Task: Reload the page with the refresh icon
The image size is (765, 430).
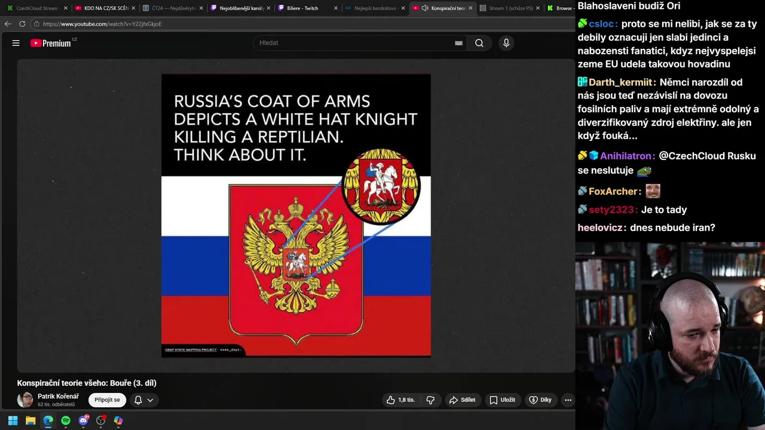Action: [22, 24]
